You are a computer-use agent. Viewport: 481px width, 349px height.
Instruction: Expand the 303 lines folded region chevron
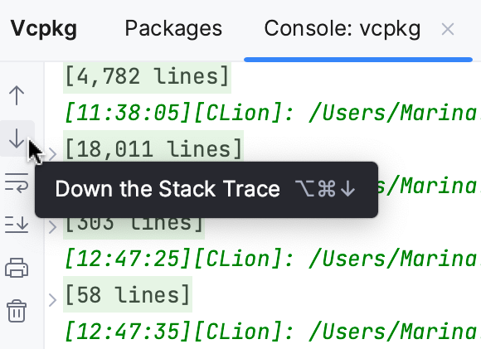[53, 227]
